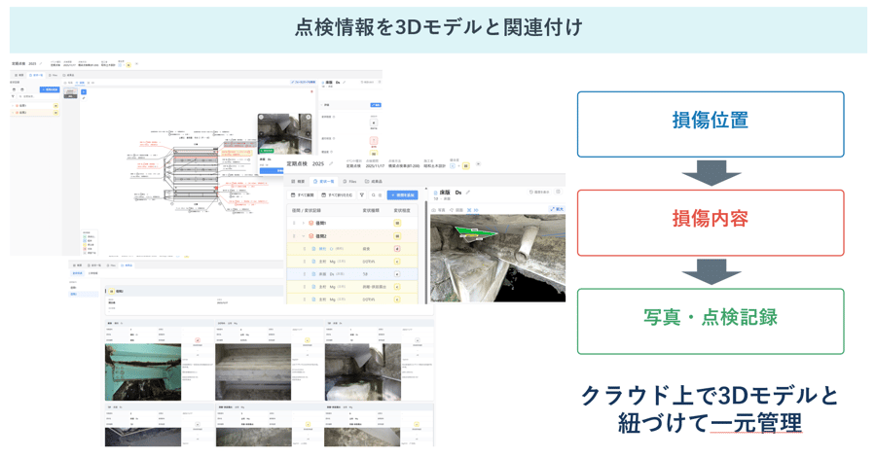Screen dimensions: 876x458
Task: Click the red cube icon of 径間2 row
Action: coord(311,236)
